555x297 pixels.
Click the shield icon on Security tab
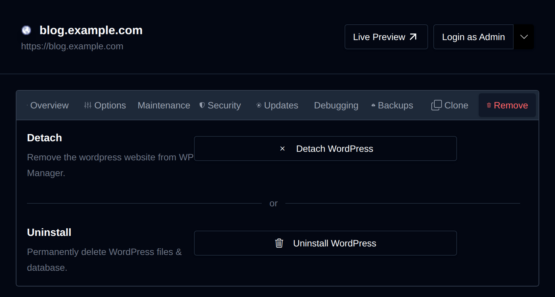202,105
